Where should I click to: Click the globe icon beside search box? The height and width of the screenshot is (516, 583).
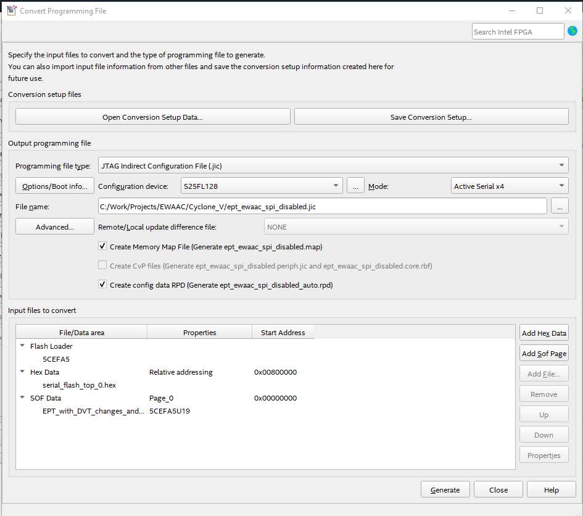pos(573,31)
